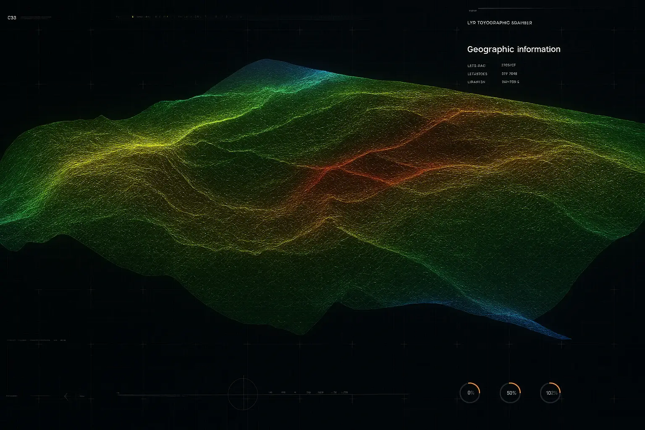Click the crosshair circle on the bottom timeline
645x430 pixels.
(243, 394)
